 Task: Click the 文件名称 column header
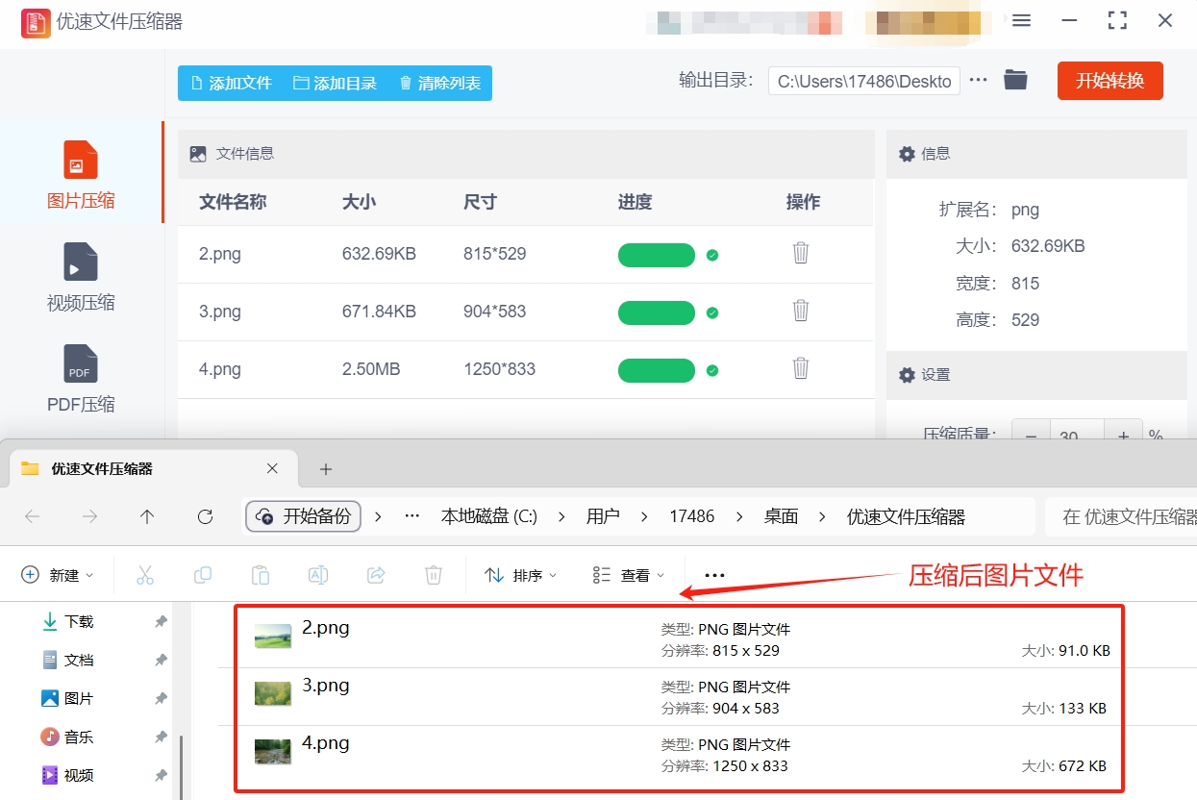(x=233, y=202)
